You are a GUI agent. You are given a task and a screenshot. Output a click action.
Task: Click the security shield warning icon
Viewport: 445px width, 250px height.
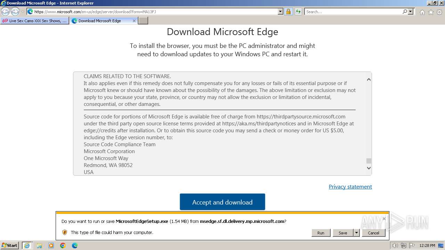[65, 232]
